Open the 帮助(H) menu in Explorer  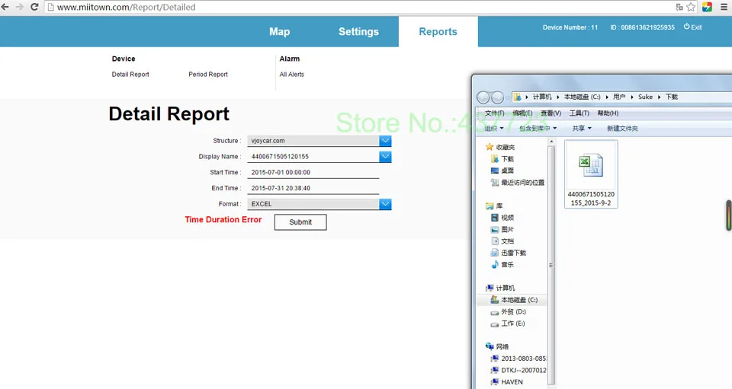(x=608, y=113)
